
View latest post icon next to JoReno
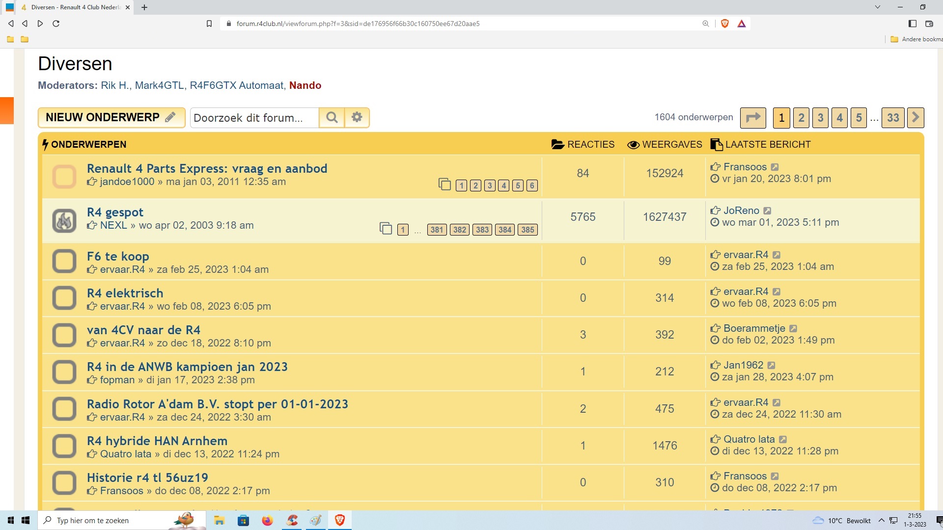[x=767, y=211]
